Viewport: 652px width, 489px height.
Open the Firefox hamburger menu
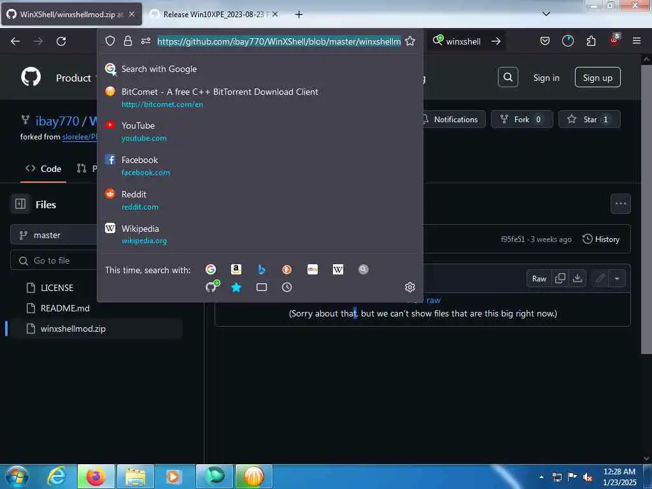(x=637, y=41)
